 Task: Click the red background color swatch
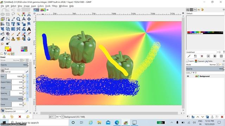9,50
